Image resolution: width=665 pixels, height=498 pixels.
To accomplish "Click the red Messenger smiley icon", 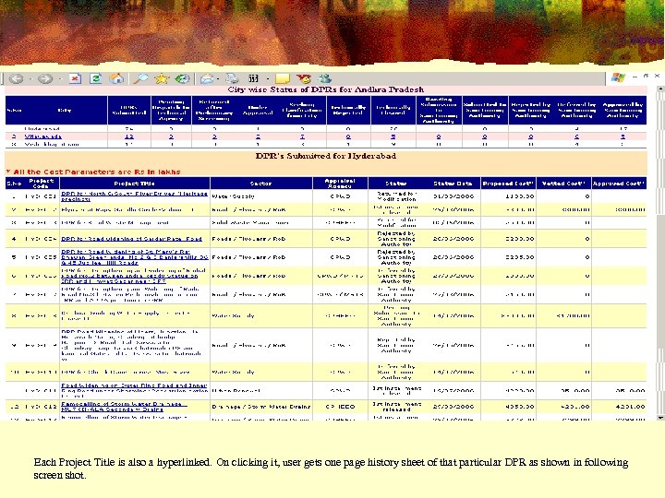I will 304,78.
